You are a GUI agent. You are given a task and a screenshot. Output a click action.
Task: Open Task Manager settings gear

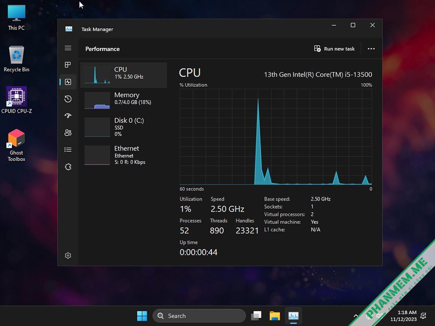68,256
